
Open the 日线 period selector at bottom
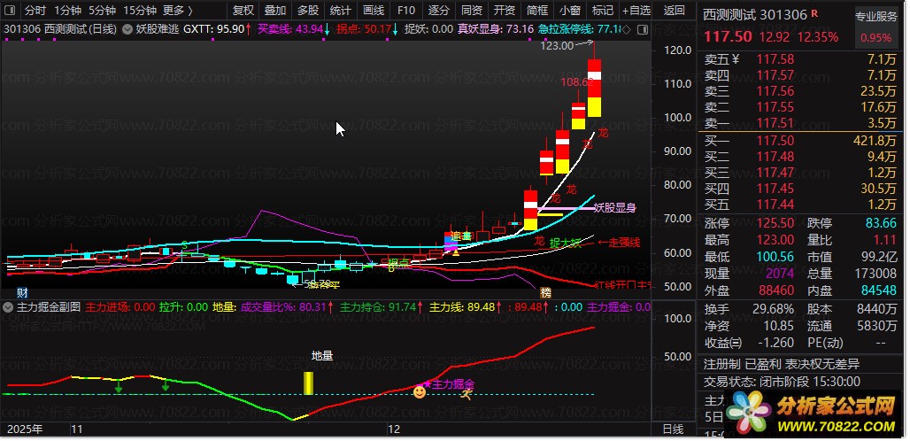[673, 429]
